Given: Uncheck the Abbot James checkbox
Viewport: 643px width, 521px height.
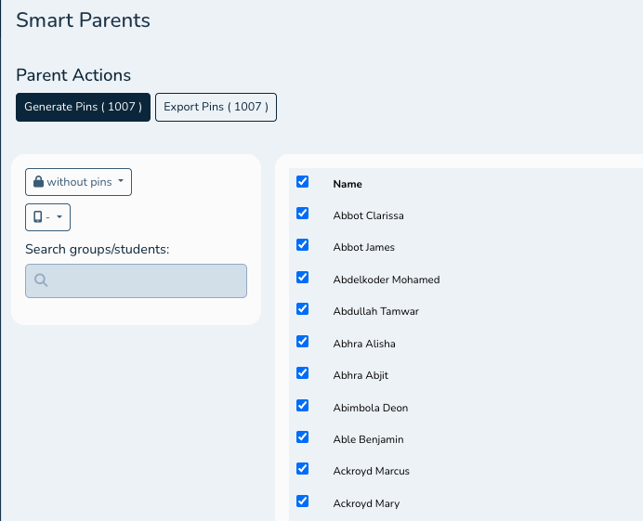Looking at the screenshot, I should [302, 245].
